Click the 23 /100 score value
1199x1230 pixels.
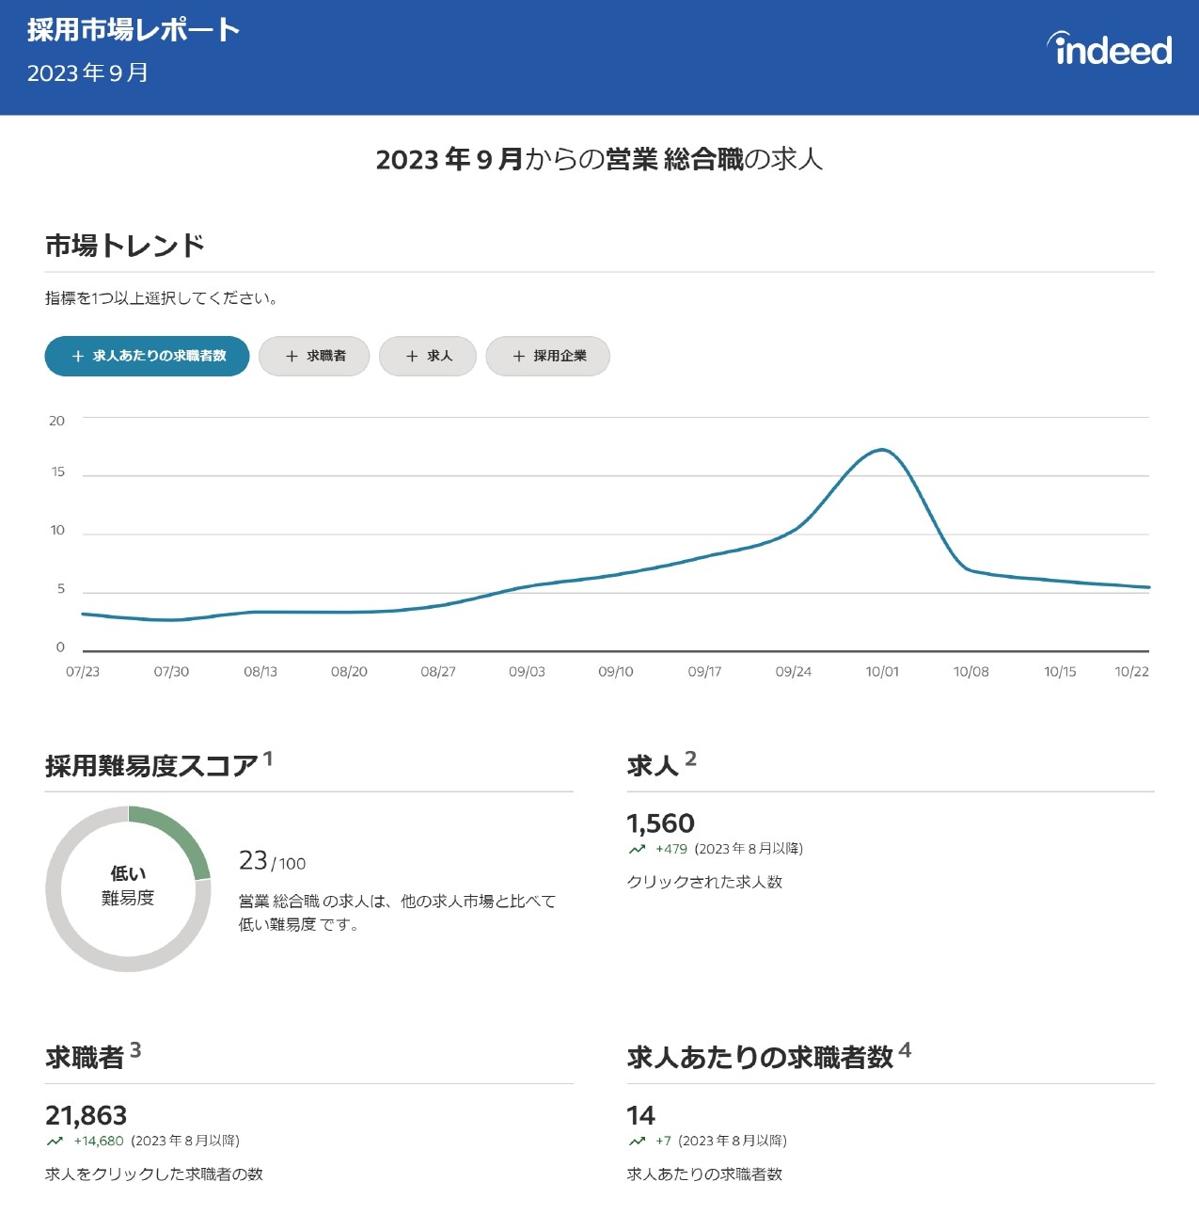pyautogui.click(x=272, y=861)
